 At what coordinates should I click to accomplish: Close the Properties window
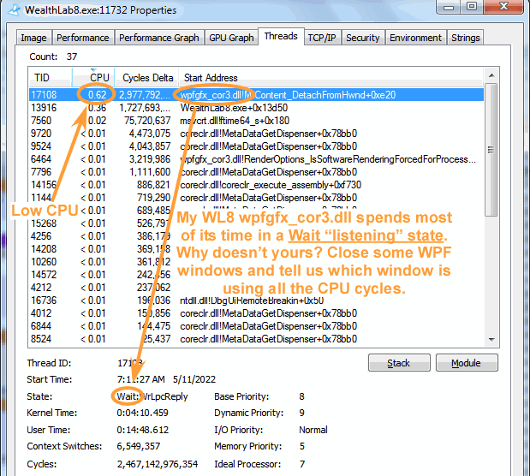click(x=503, y=7)
